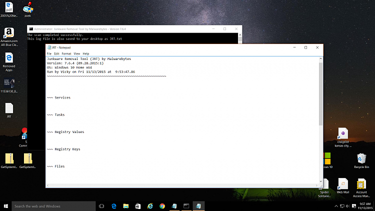Click the Notepad horizontal scrollbar left arrow

click(x=48, y=185)
